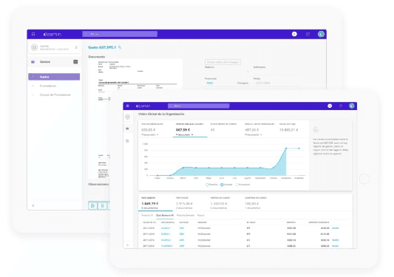This screenshot has height=277, width=394.
Task: Open the notifications icon in front window header
Action: tap(341, 106)
